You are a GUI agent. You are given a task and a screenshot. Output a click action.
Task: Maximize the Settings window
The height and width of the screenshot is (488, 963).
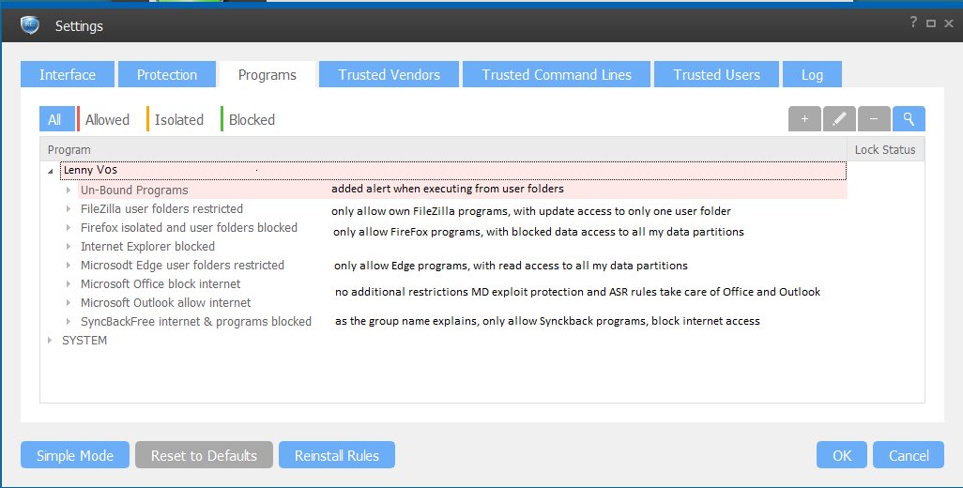[931, 23]
